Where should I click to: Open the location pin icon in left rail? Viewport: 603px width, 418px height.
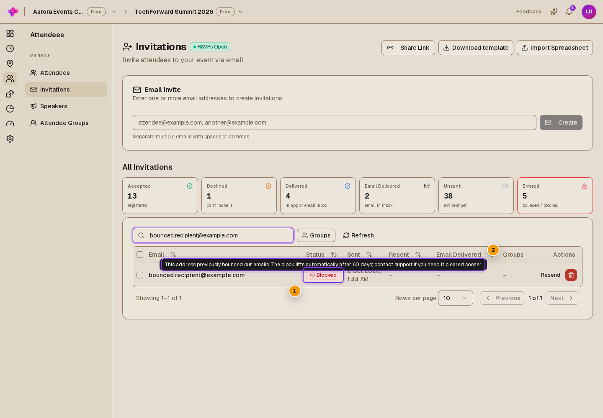pyautogui.click(x=10, y=64)
